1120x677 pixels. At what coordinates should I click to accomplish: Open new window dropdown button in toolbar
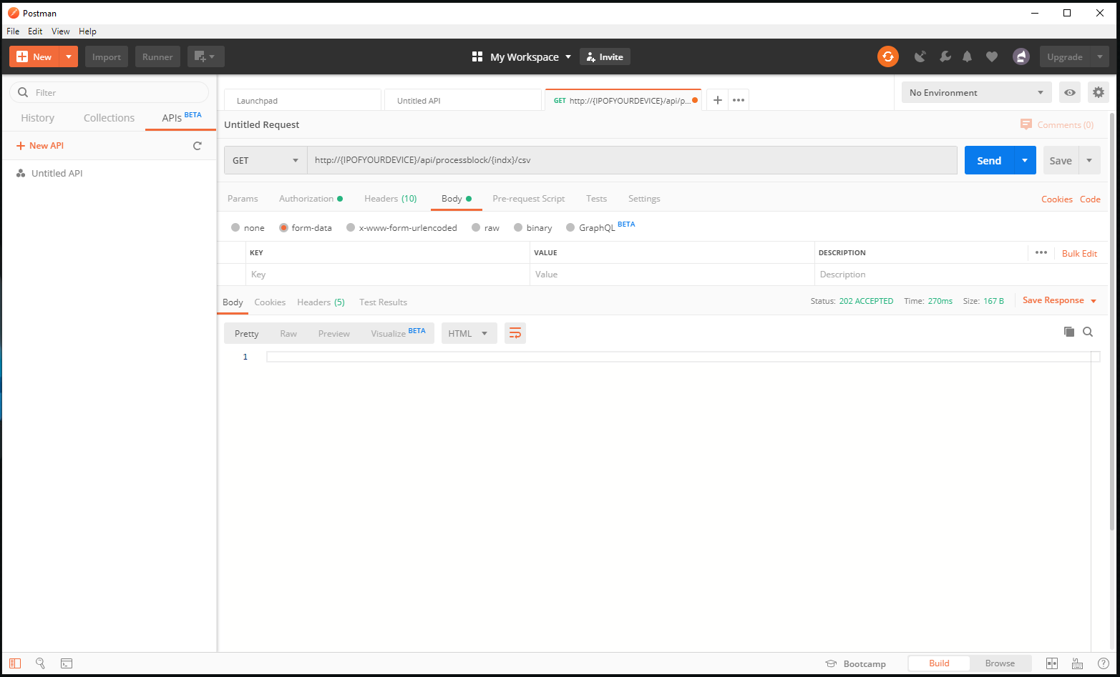coord(206,56)
